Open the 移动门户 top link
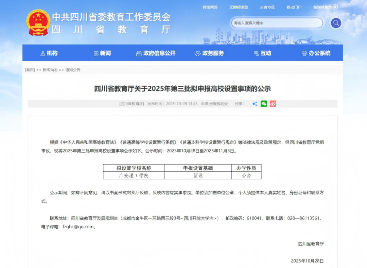Viewport: 367px width, 268px height. click(294, 7)
